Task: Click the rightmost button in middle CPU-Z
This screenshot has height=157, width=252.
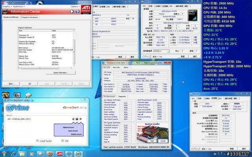Action: click(132, 57)
